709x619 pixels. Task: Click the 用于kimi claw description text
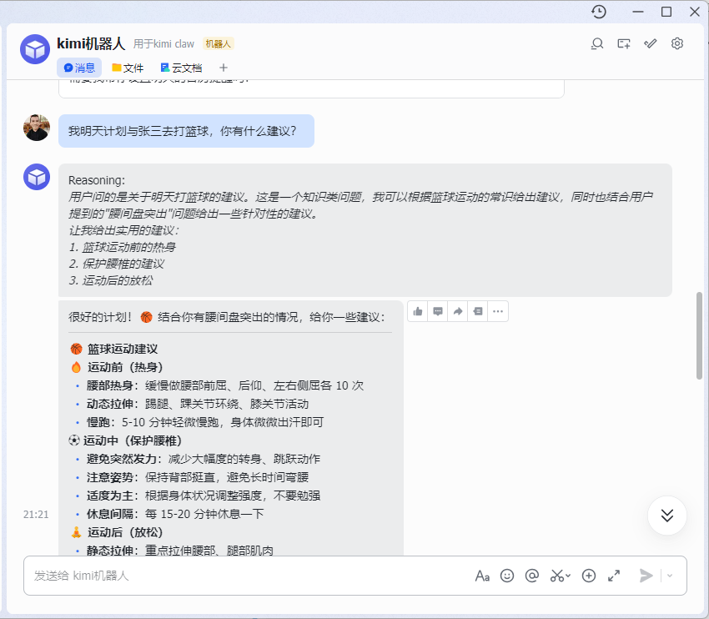coord(163,44)
